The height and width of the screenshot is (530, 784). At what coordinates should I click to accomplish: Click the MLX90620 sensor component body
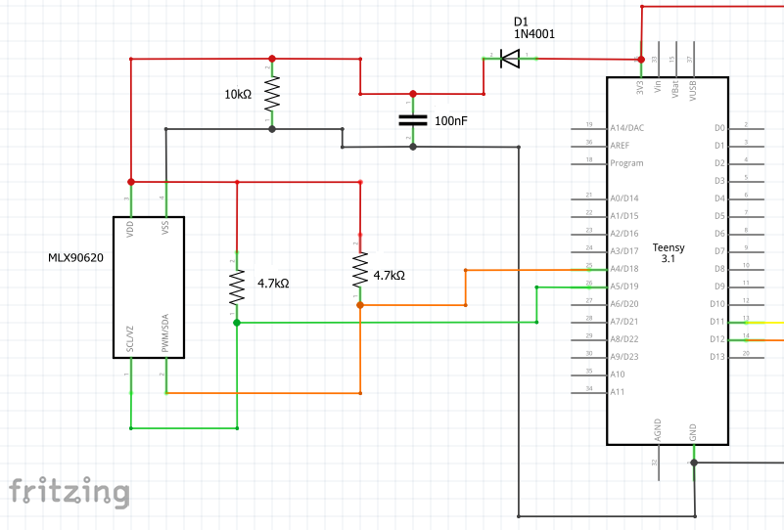coord(149,287)
